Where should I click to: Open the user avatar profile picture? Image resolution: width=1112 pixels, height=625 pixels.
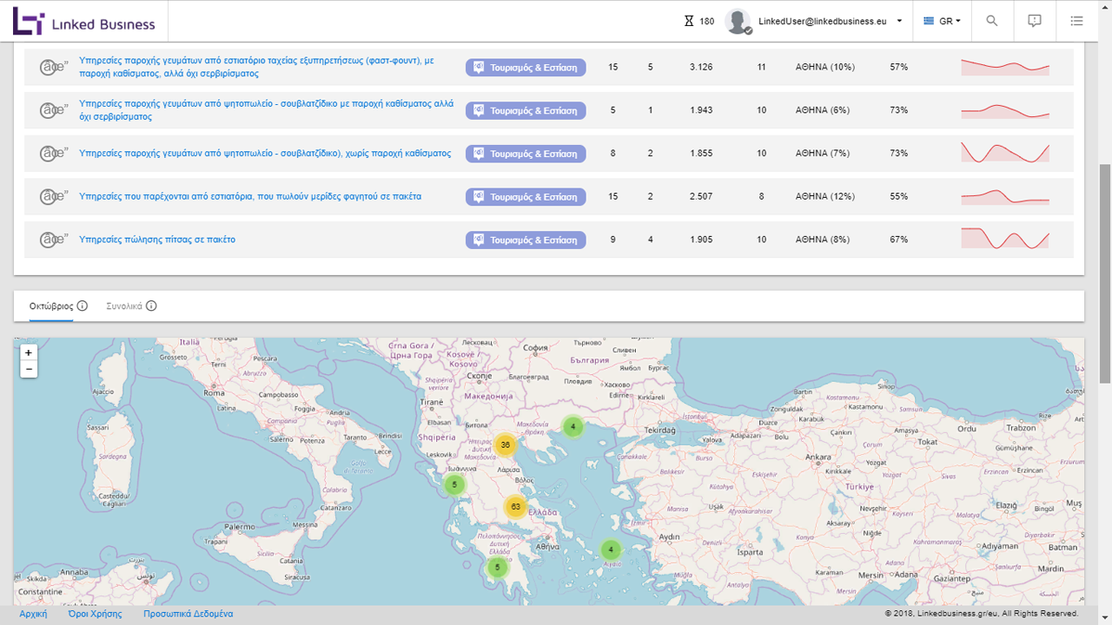(738, 22)
